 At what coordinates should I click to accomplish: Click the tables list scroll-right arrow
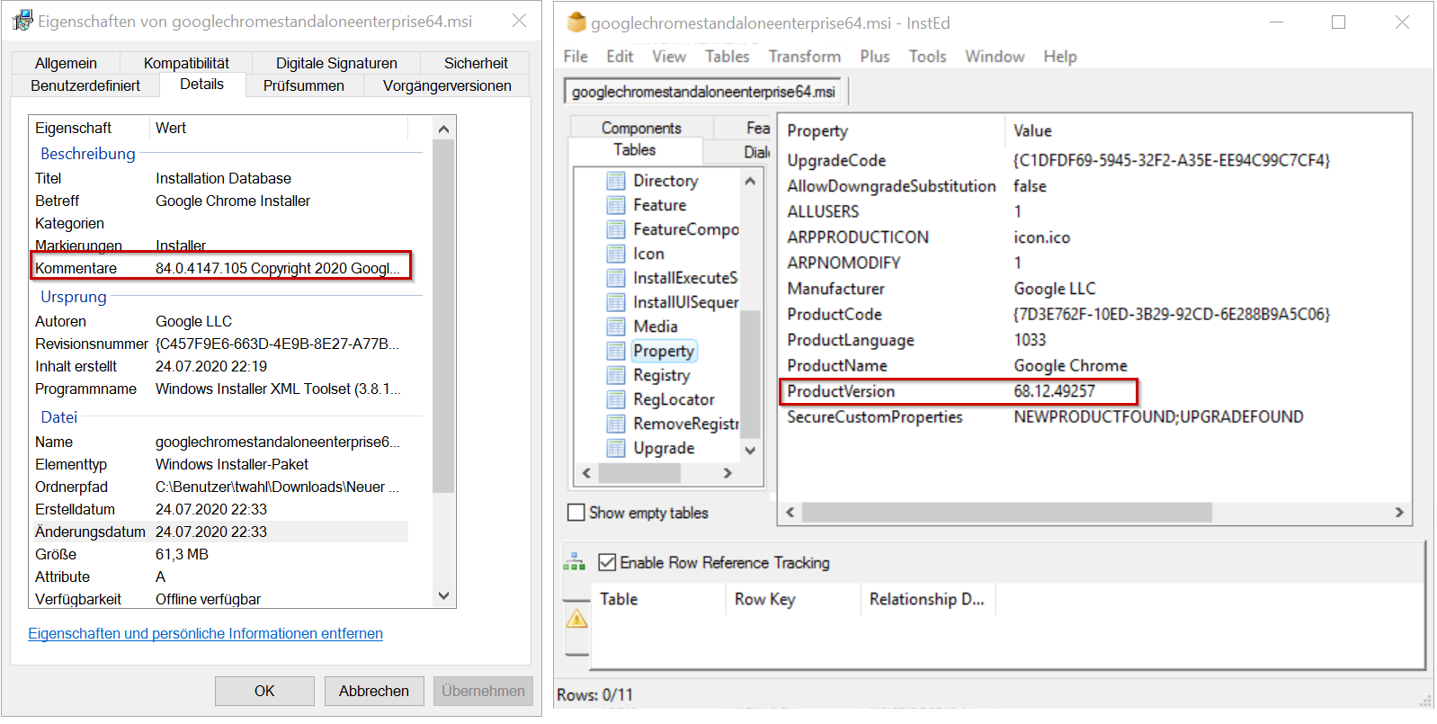727,473
